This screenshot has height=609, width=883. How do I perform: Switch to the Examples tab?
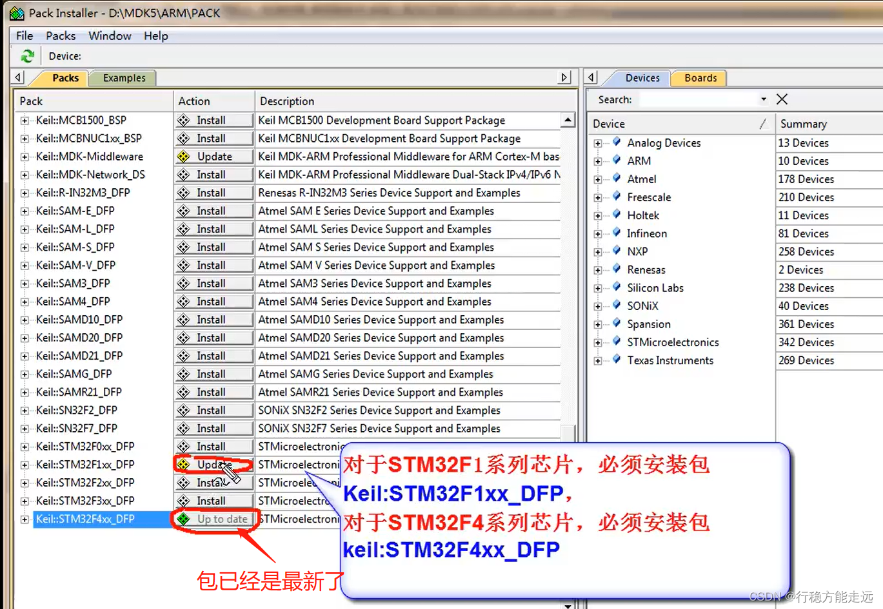[124, 78]
